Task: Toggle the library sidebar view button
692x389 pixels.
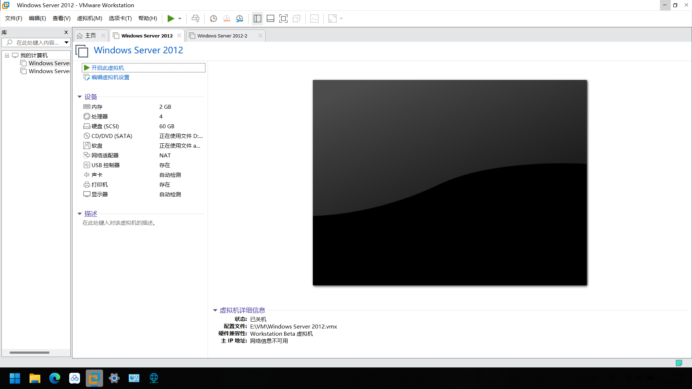Action: (x=257, y=18)
